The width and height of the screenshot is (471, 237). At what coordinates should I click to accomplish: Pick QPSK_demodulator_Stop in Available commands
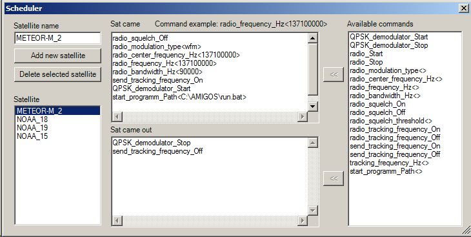pyautogui.click(x=388, y=45)
